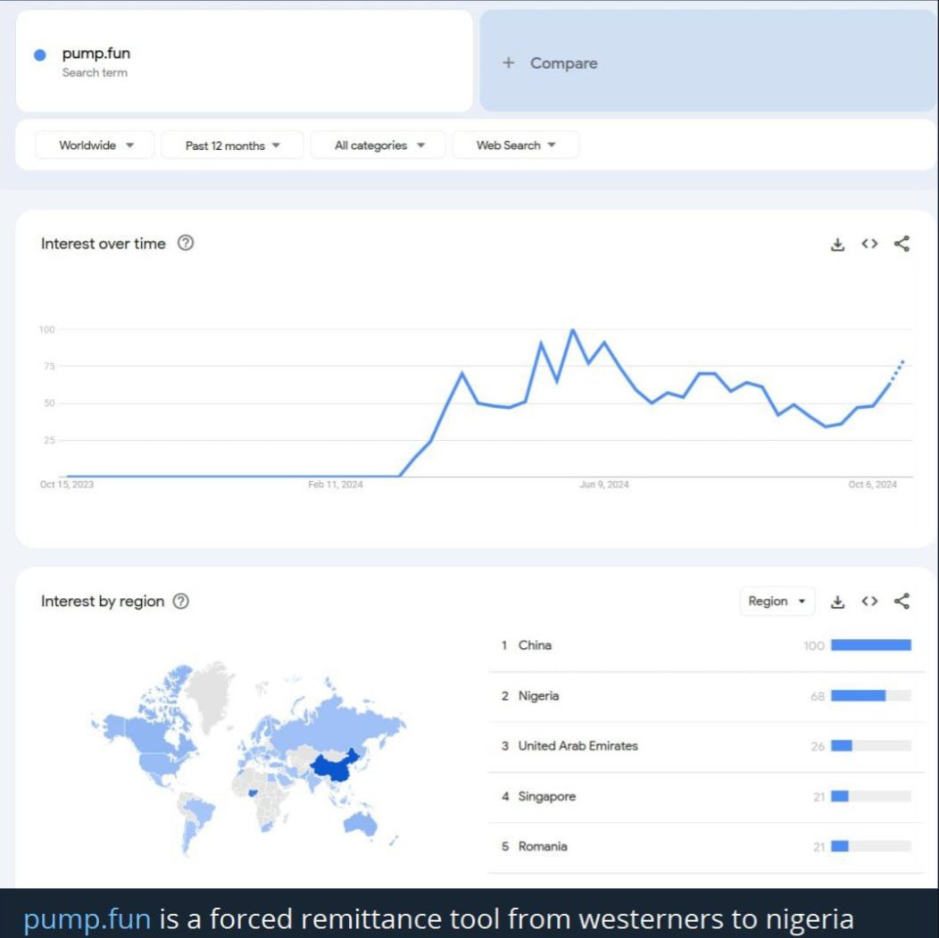Click the Interest over time heading
Image resolution: width=939 pixels, height=938 pixels.
pos(103,244)
